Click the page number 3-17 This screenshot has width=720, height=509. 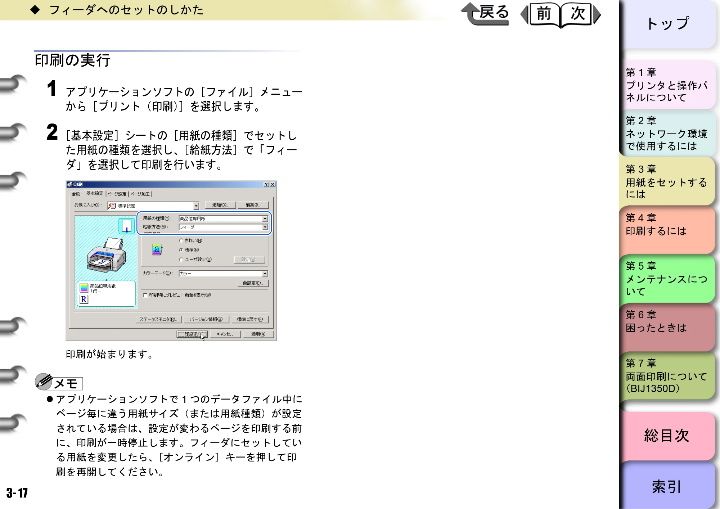click(x=17, y=493)
